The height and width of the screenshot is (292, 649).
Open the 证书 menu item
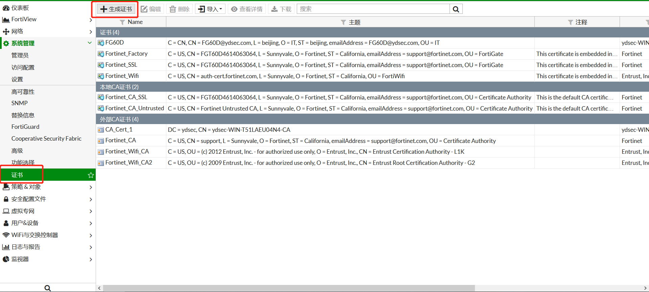click(x=48, y=175)
